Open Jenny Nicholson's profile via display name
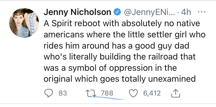This screenshot has height=107, width=216. coord(77,12)
